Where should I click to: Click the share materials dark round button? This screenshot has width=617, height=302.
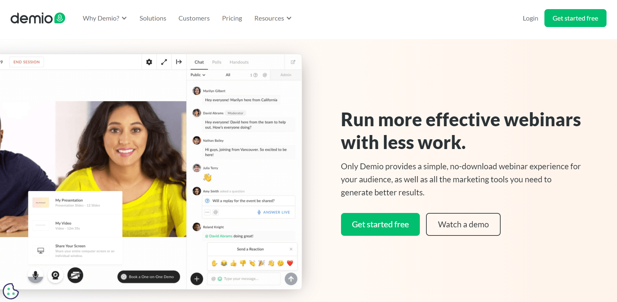pos(75,275)
